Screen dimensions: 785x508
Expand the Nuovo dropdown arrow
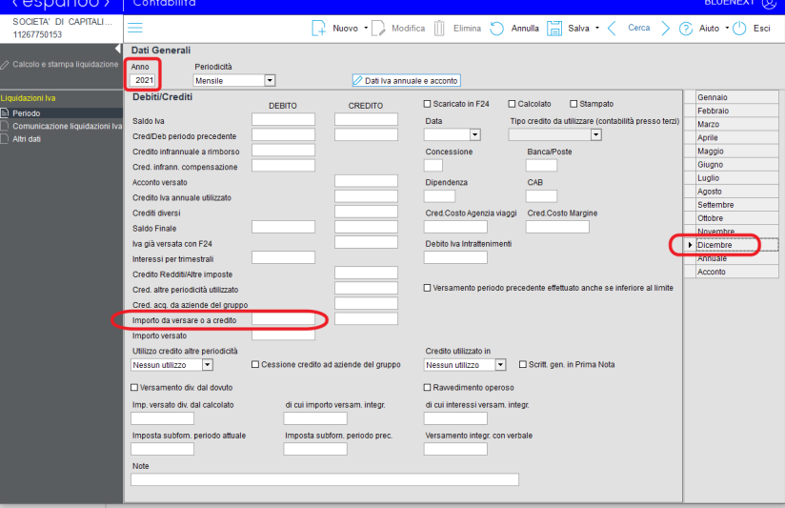tap(366, 28)
